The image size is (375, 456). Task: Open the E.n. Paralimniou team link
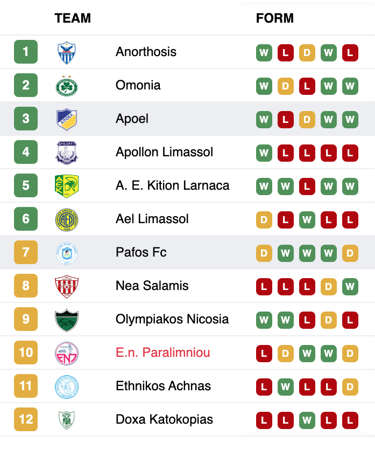coord(162,353)
